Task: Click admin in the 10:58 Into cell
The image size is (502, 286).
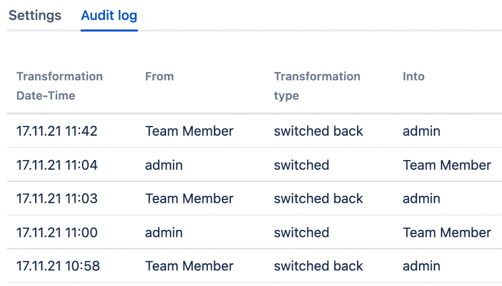Action: [x=421, y=266]
